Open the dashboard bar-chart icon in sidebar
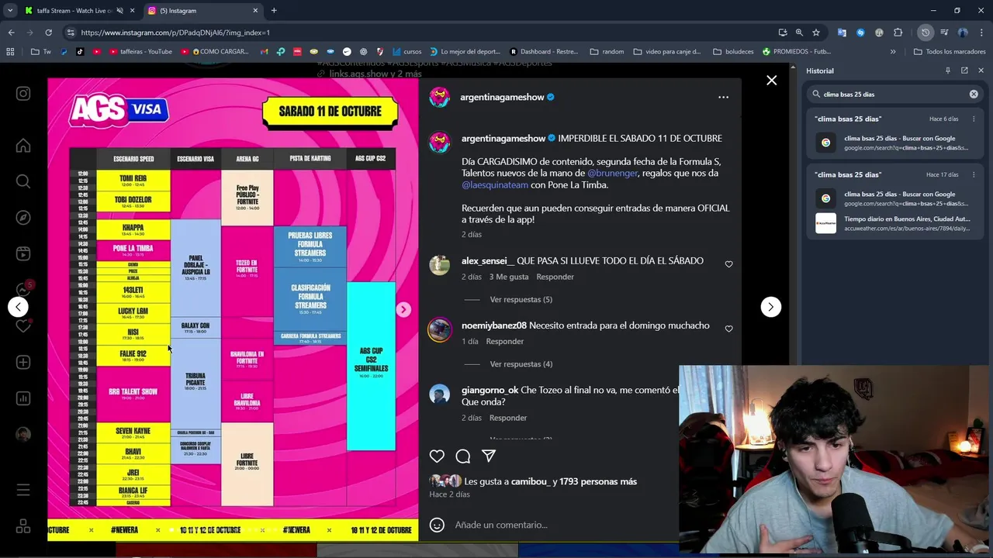Screen dimensions: 993x558 [x=23, y=398]
